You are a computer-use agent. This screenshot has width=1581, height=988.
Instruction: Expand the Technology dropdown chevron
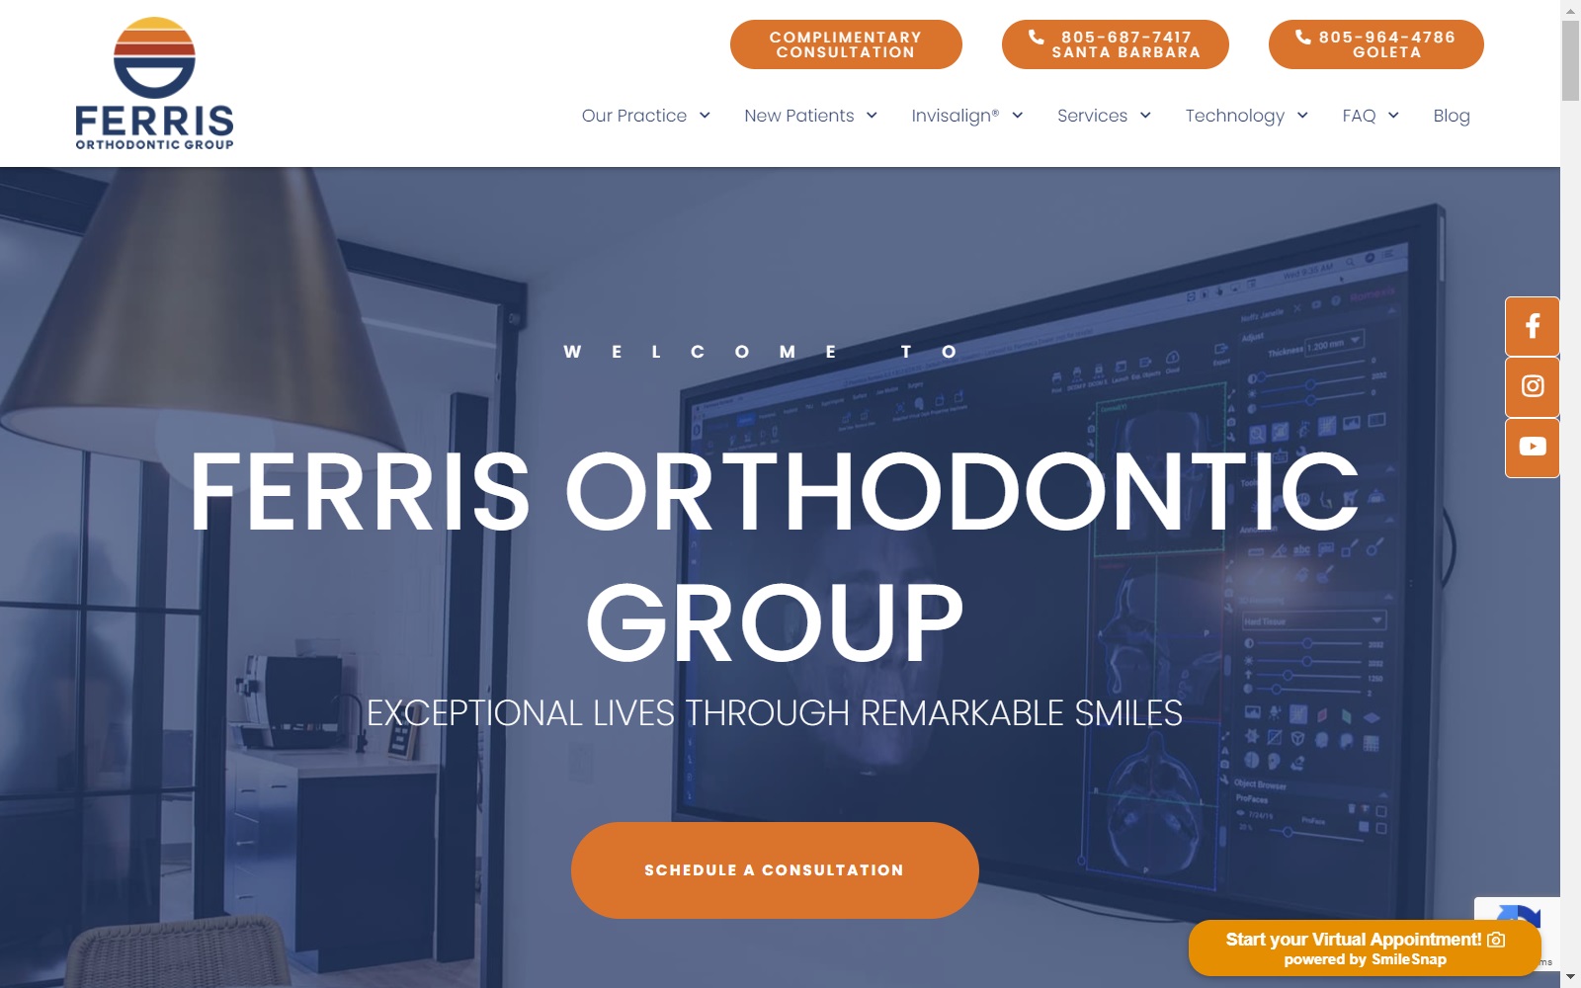click(x=1302, y=116)
